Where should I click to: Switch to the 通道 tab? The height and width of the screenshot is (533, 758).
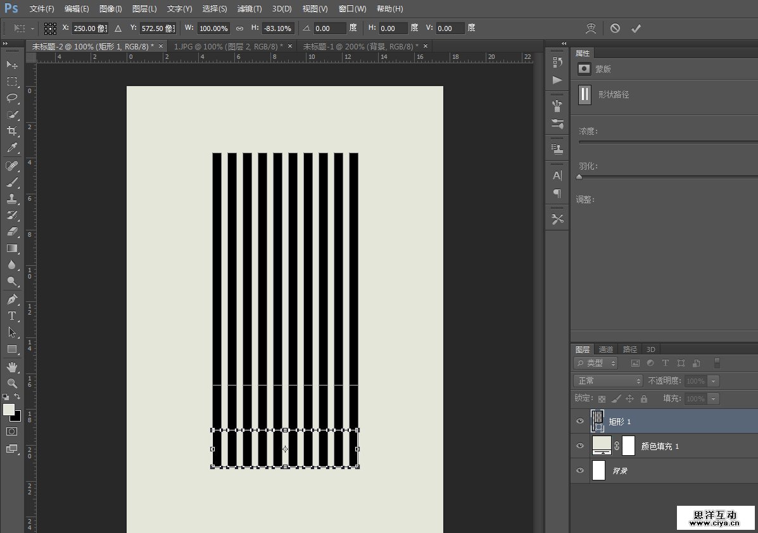click(606, 349)
